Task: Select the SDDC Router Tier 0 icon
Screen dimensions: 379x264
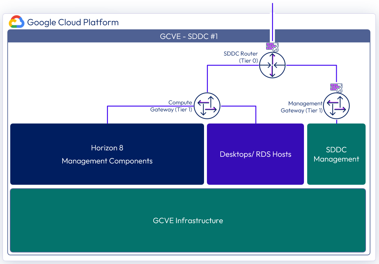Action: pos(272,65)
